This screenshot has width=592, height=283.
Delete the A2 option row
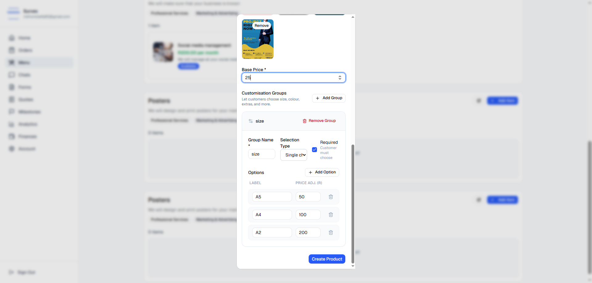pos(331,232)
